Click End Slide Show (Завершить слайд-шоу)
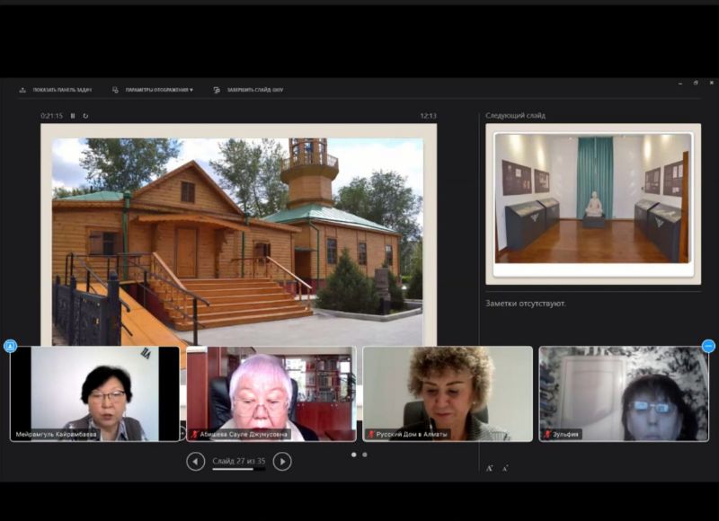 (248, 90)
